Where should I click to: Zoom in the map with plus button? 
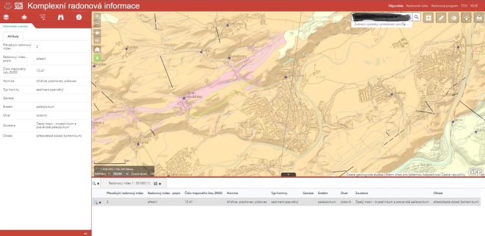coord(97,17)
